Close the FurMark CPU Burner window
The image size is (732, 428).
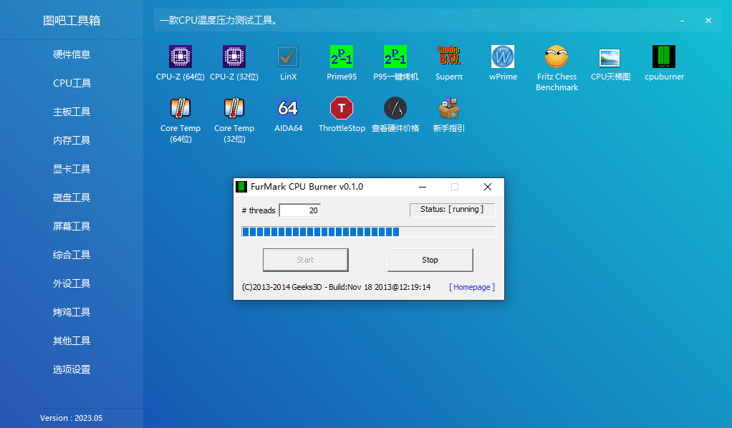487,187
